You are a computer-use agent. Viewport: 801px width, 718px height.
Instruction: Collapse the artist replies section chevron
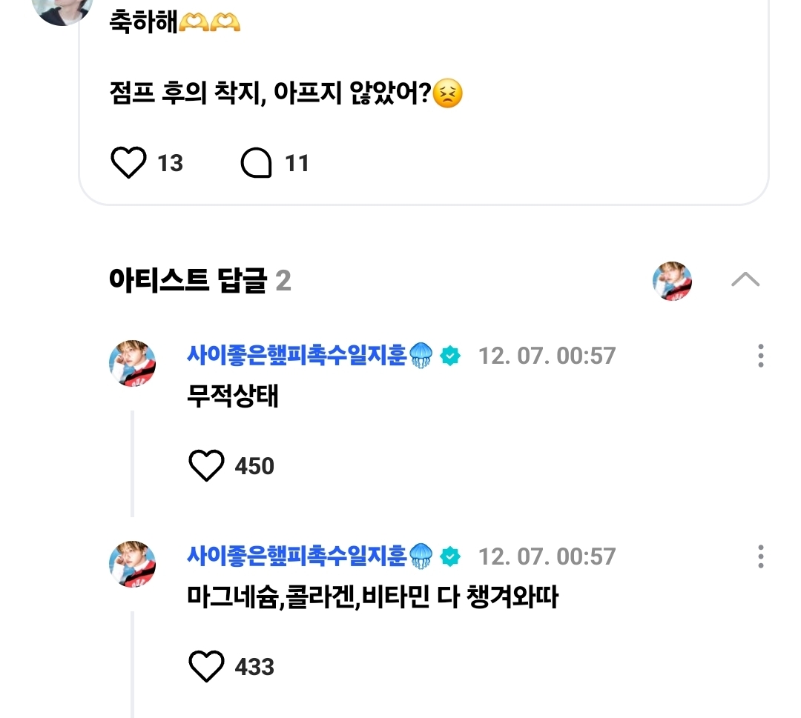click(745, 279)
